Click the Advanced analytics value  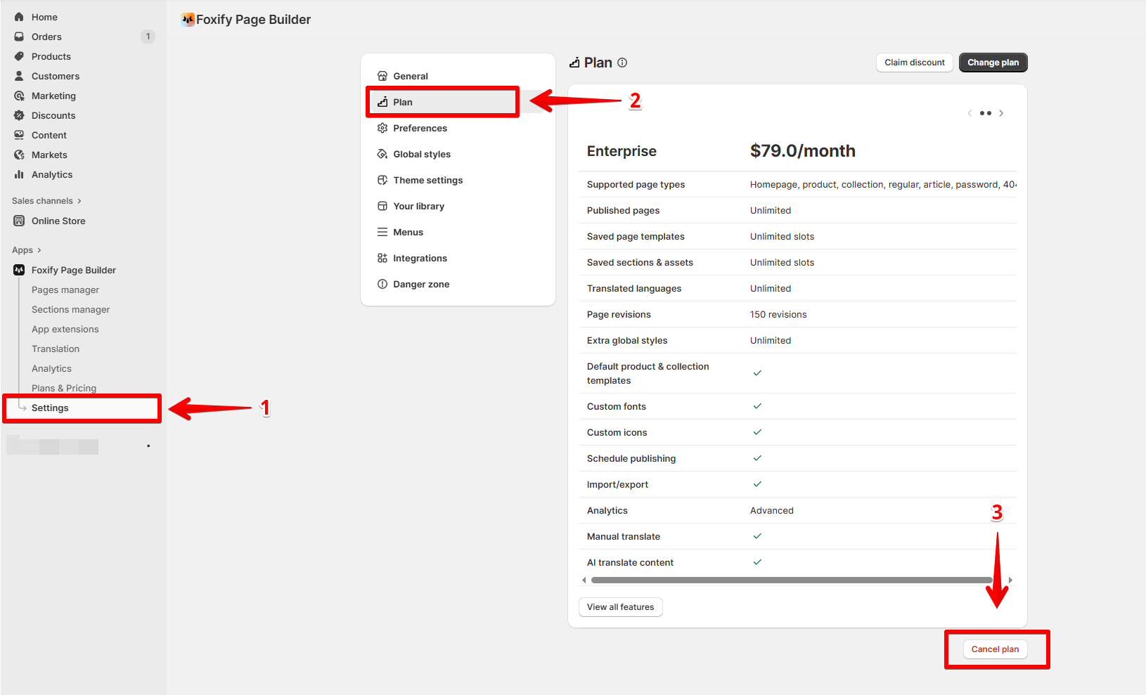tap(772, 511)
